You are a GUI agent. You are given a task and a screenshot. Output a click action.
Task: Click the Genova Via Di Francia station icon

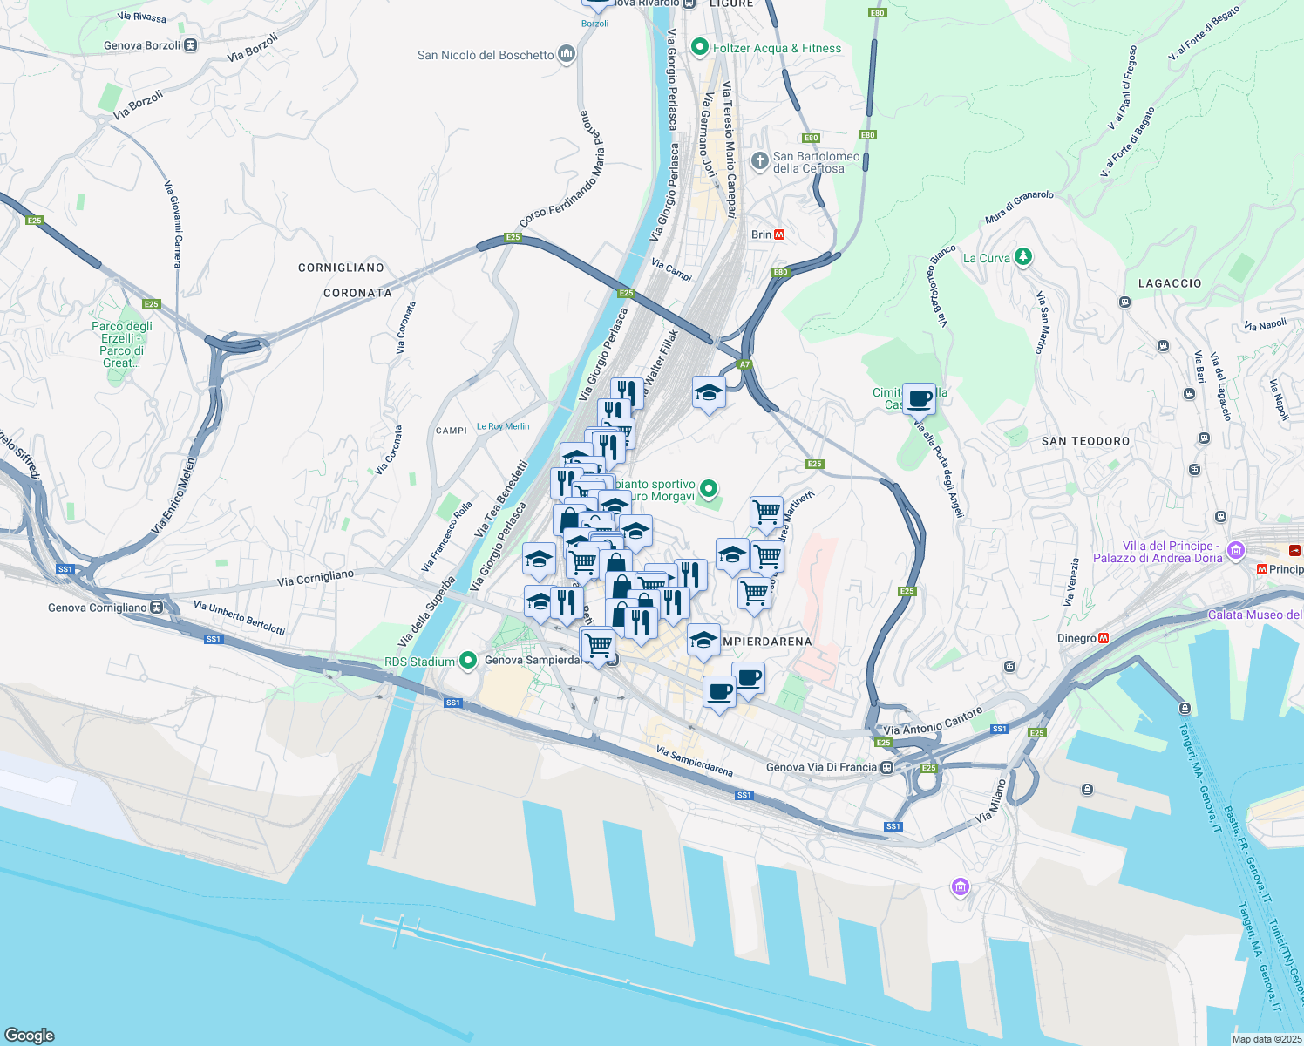pos(888,768)
